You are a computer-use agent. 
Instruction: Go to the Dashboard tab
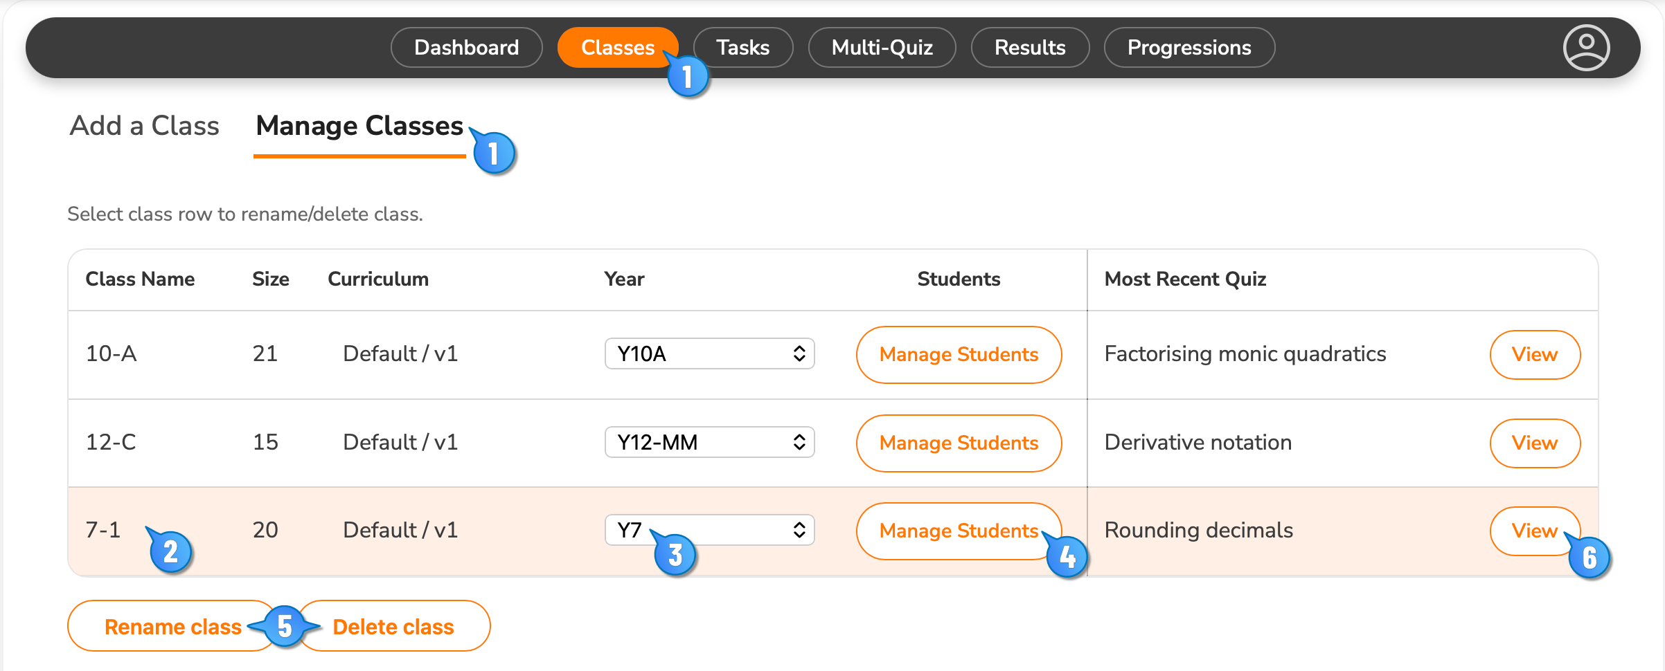(466, 48)
